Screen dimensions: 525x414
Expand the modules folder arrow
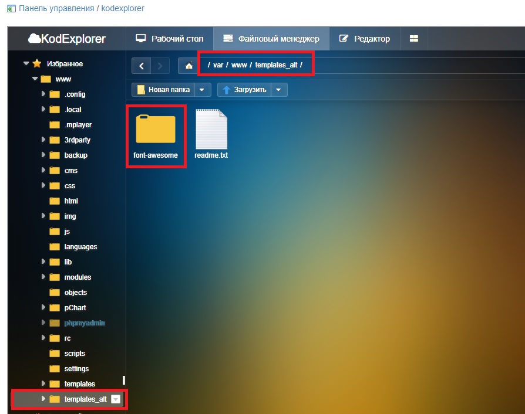pyautogui.click(x=43, y=277)
